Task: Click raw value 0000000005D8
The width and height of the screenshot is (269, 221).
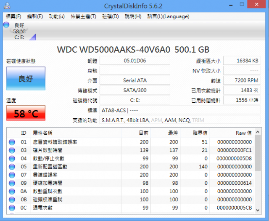Action: tap(234, 158)
